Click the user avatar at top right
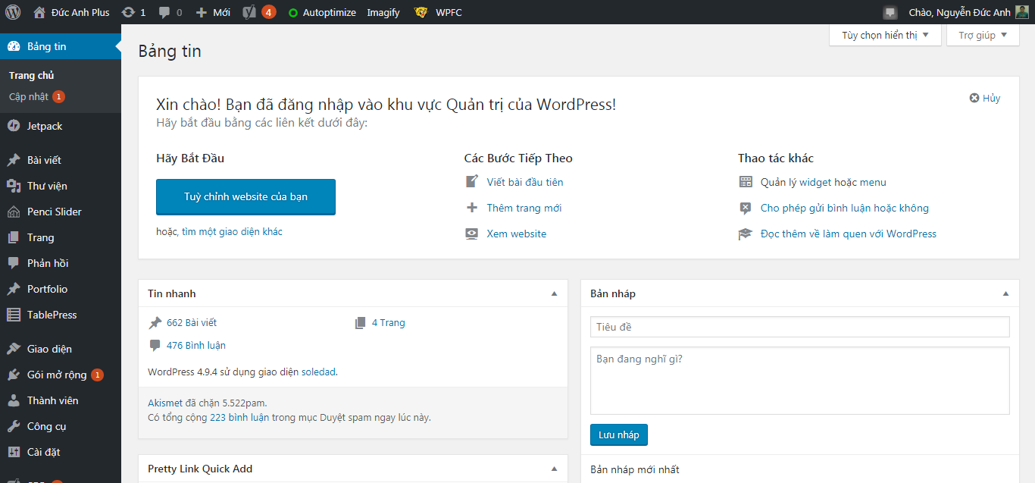 click(1022, 12)
